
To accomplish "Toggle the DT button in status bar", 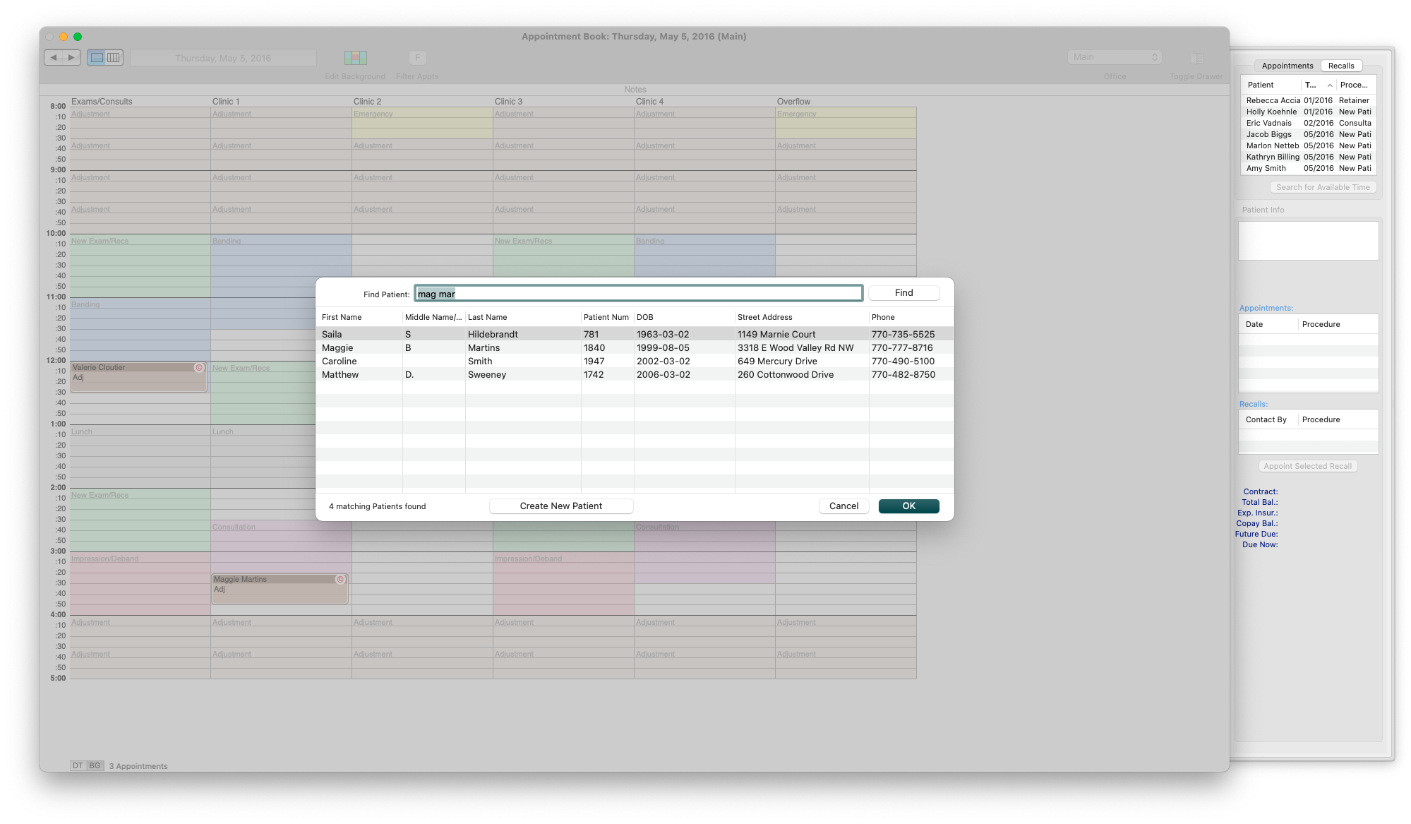I will pos(78,766).
